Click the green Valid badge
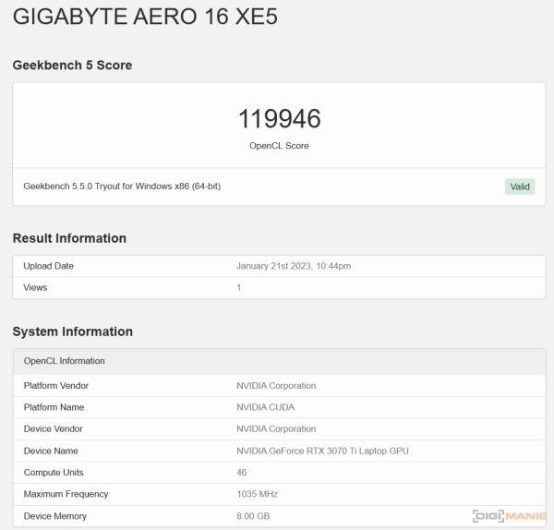554x530 pixels. pyautogui.click(x=520, y=187)
